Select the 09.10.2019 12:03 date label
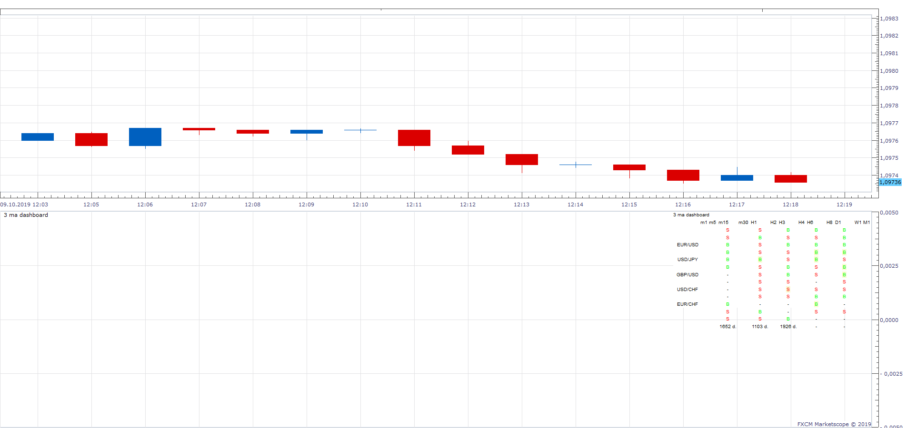The width and height of the screenshot is (906, 428). coord(24,204)
